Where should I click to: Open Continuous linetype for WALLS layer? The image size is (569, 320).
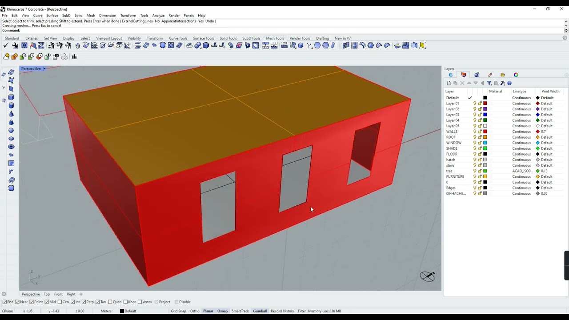point(521,132)
